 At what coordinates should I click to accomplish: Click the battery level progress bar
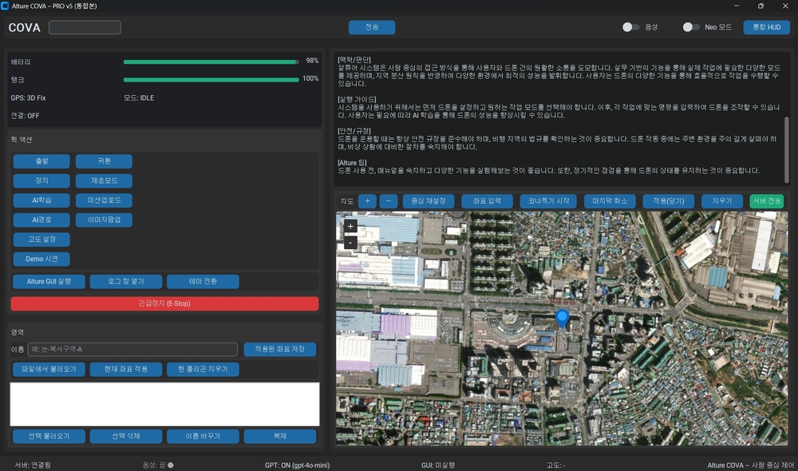pyautogui.click(x=211, y=61)
